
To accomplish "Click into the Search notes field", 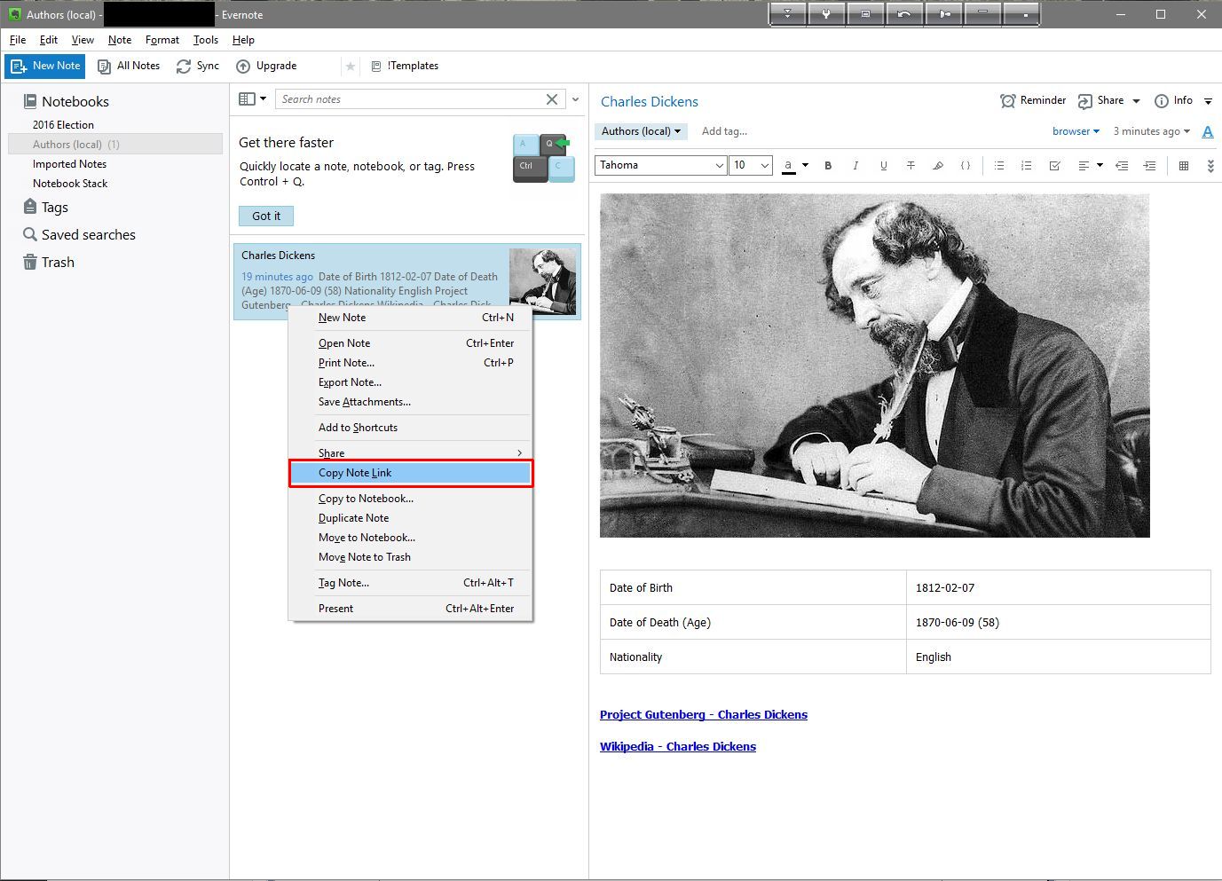I will (409, 99).
